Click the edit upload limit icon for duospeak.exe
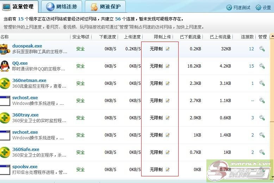The image size is (274, 183). click(x=168, y=49)
